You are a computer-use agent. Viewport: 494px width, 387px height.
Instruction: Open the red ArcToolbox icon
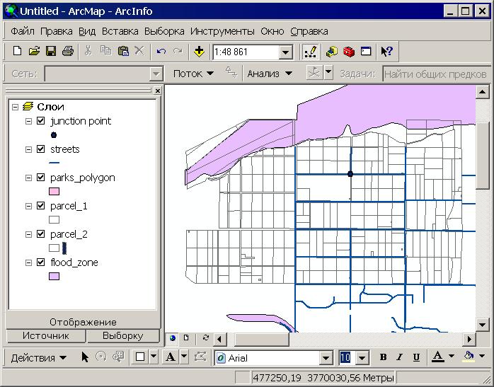(x=349, y=52)
